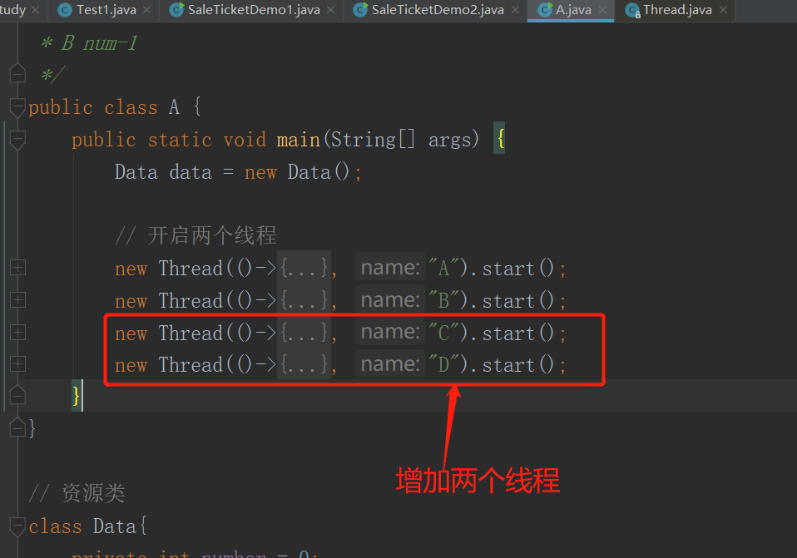Image resolution: width=797 pixels, height=558 pixels.
Task: Switch to the Test1.java tab
Action: [105, 10]
